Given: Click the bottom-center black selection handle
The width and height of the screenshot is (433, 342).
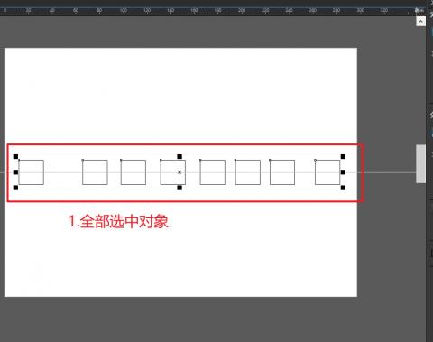Looking at the screenshot, I should tap(180, 188).
